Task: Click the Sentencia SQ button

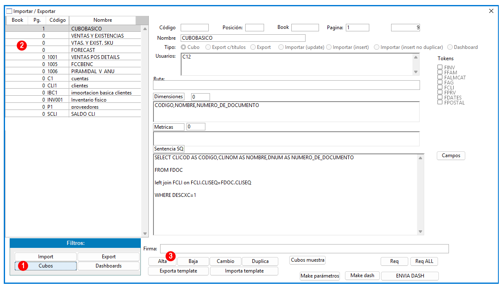Action: point(169,149)
